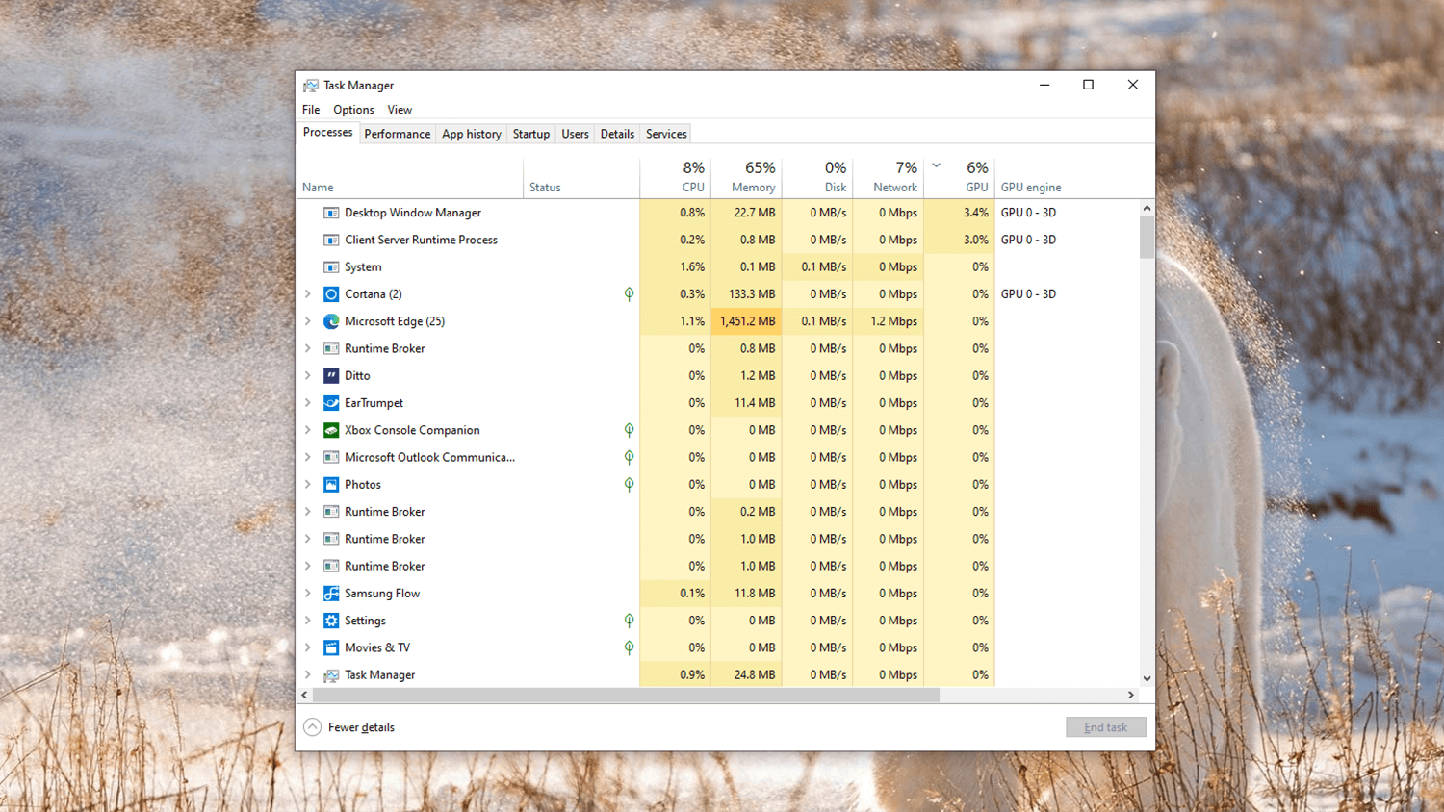Image resolution: width=1444 pixels, height=812 pixels.
Task: Click the Movies & TV icon
Action: 331,647
